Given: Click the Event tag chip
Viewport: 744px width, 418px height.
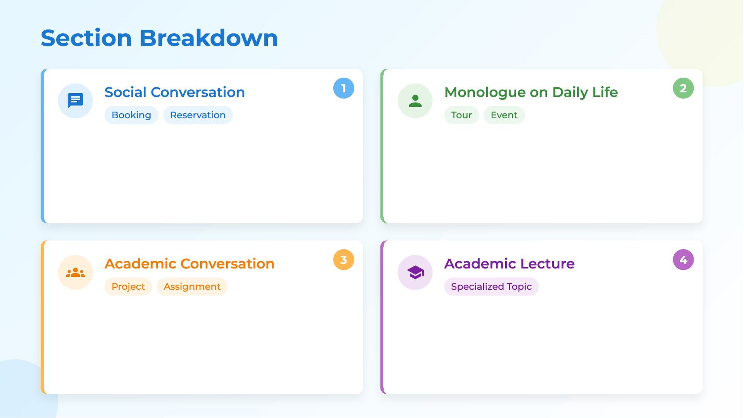Looking at the screenshot, I should [x=504, y=115].
